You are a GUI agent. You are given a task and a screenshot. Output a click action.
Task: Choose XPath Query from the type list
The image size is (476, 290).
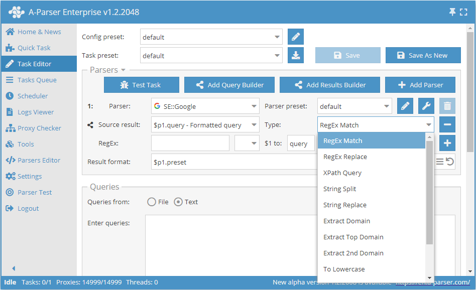(342, 173)
